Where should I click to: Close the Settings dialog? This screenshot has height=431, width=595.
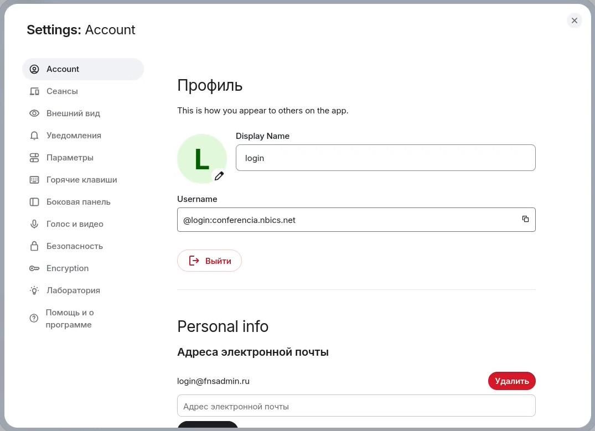(x=574, y=20)
